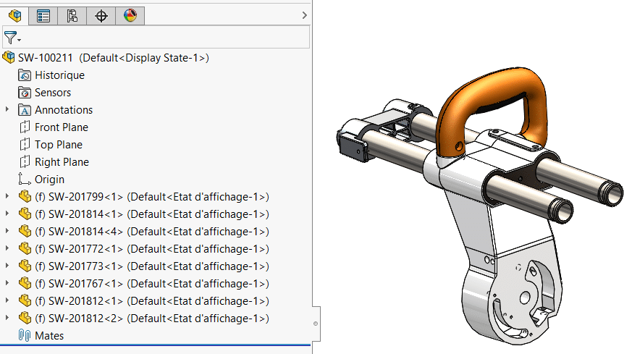Click the Annotations folder icon
The image size is (632, 354).
[25, 109]
